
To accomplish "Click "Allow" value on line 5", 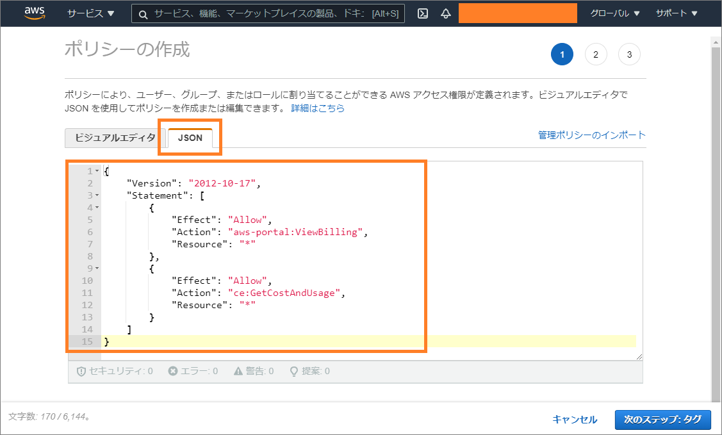I will [x=248, y=220].
